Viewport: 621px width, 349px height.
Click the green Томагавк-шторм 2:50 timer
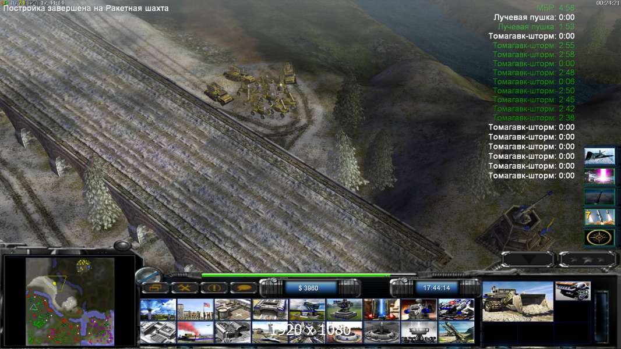(x=534, y=91)
